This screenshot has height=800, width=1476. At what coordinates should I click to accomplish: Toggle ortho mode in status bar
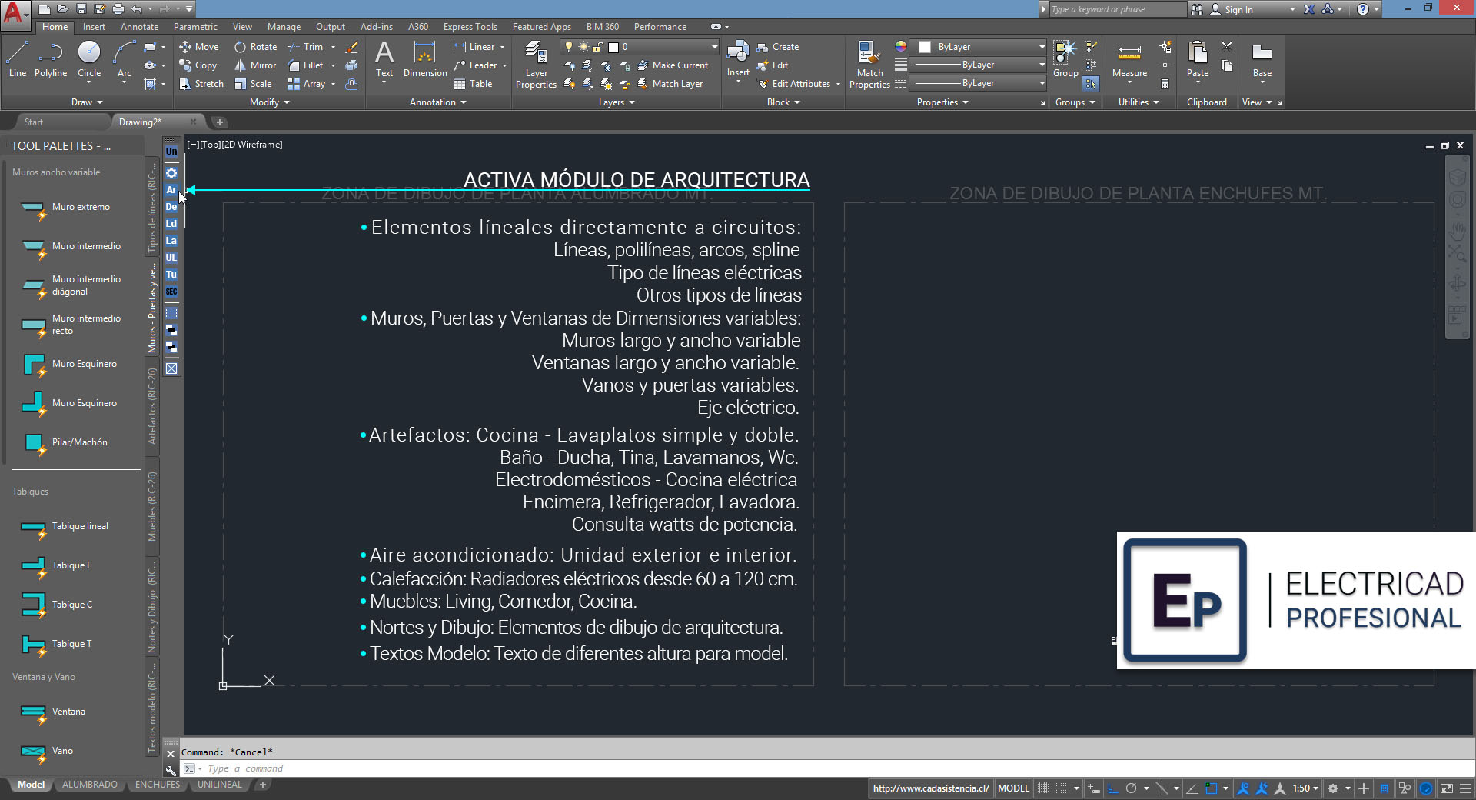(1112, 788)
